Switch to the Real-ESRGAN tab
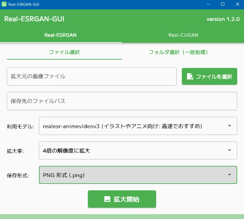The image size is (244, 219). 61,35
